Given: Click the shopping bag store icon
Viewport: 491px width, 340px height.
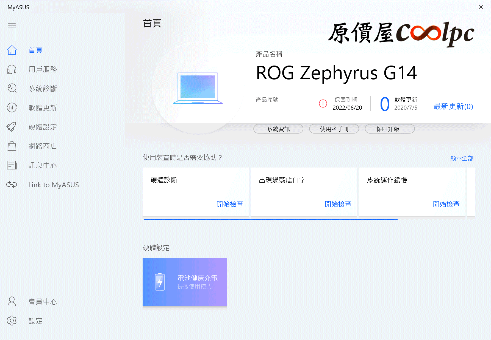Looking at the screenshot, I should tap(12, 146).
